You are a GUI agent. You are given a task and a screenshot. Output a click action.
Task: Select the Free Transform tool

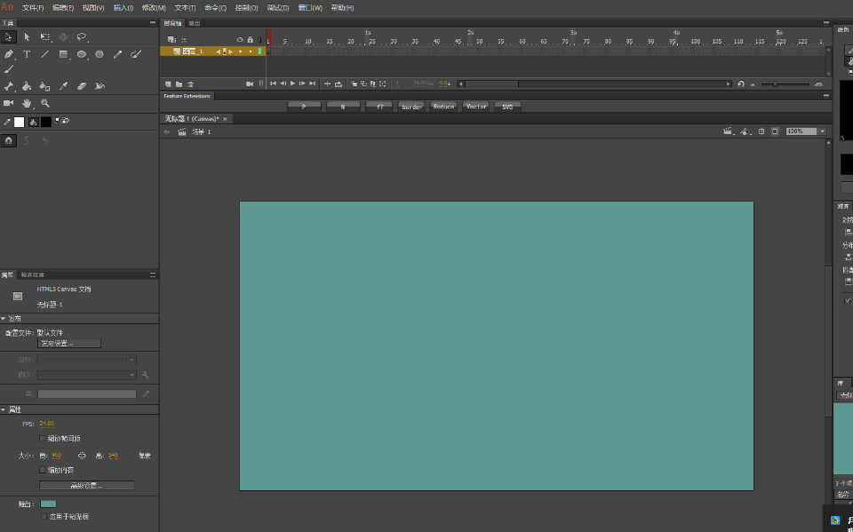click(x=45, y=37)
